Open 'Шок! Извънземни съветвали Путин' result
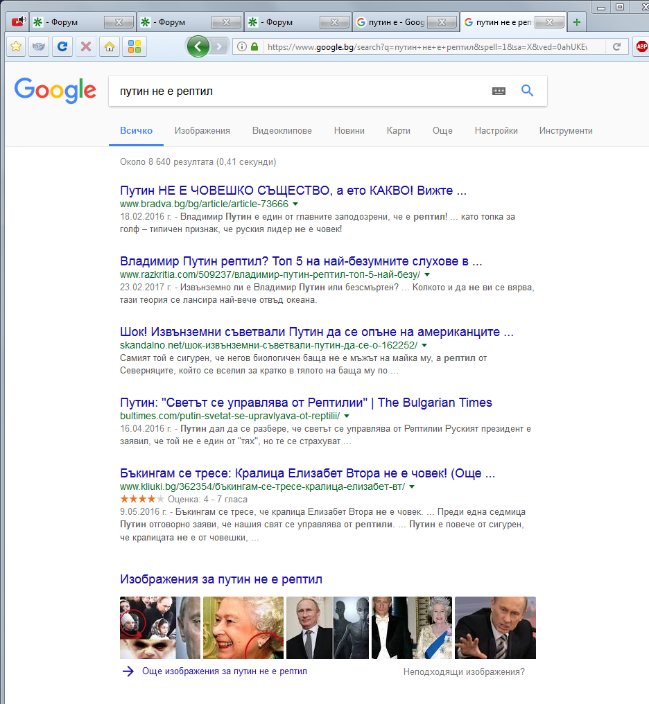This screenshot has width=649, height=704. click(x=317, y=332)
